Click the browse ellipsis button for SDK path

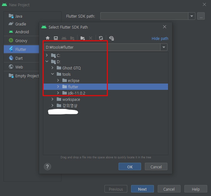[201, 16]
